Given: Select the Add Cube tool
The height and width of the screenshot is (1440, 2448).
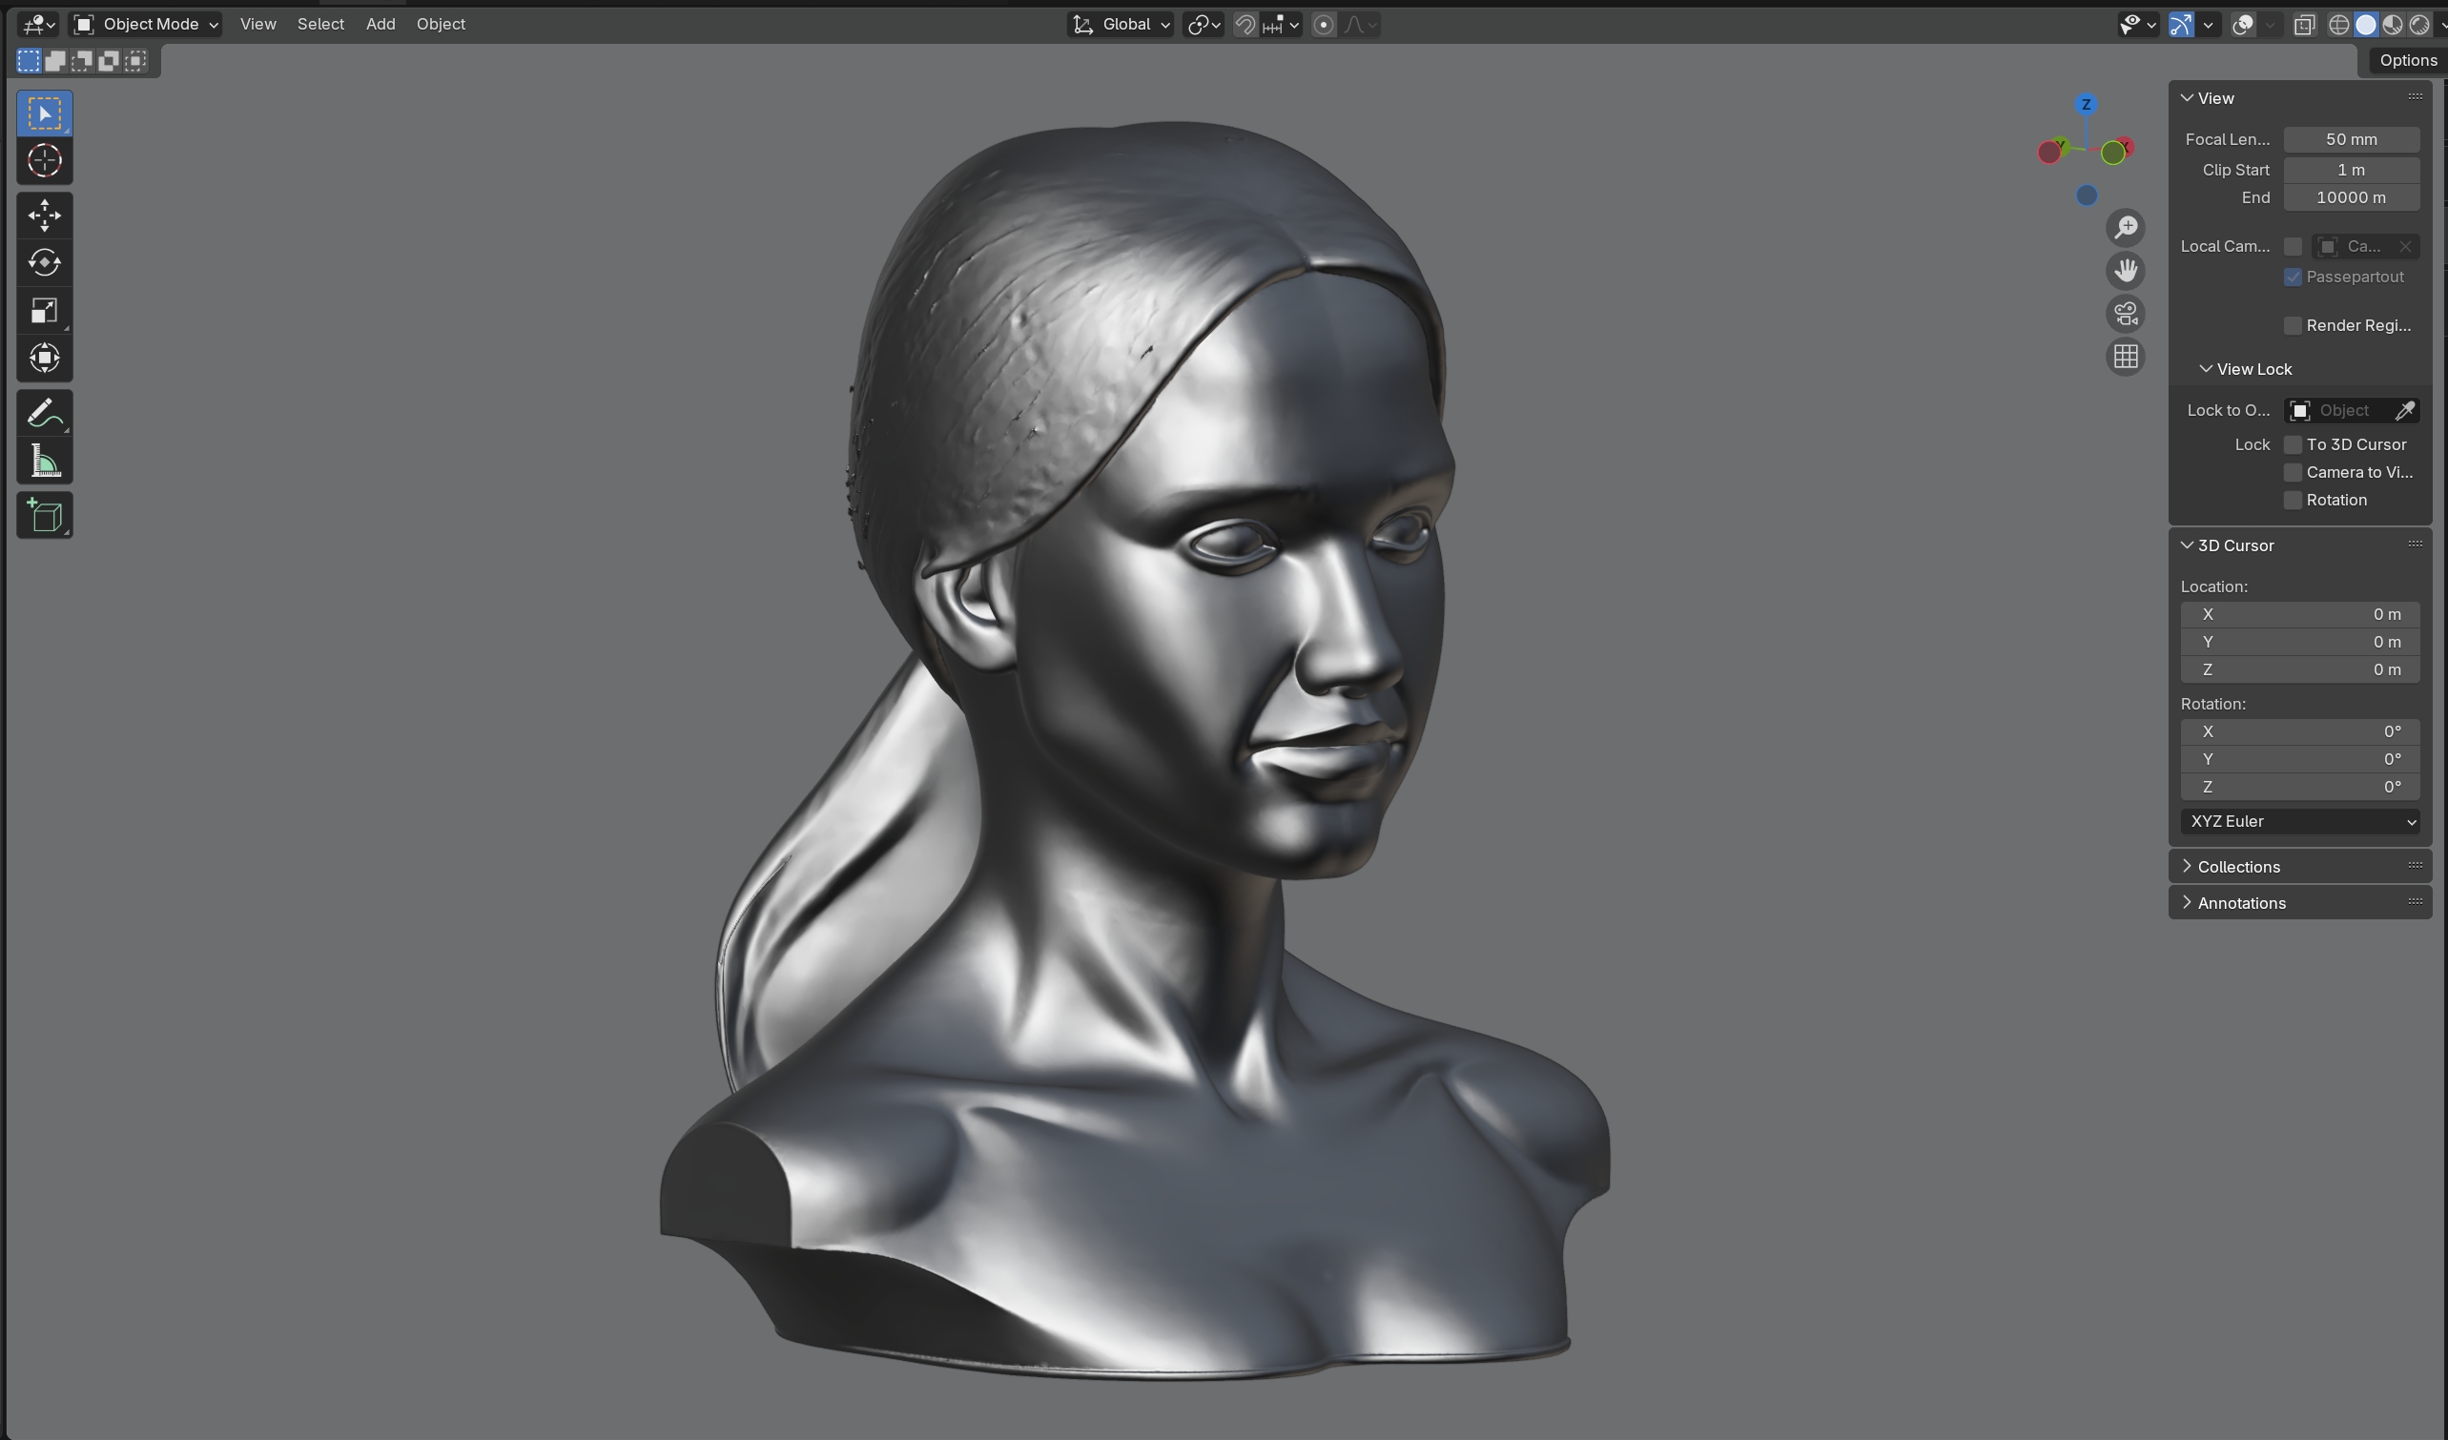Looking at the screenshot, I should [x=44, y=515].
